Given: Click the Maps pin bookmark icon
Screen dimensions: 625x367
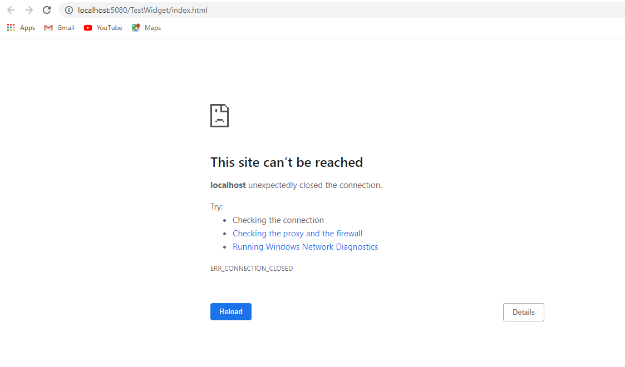Looking at the screenshot, I should click(x=136, y=27).
